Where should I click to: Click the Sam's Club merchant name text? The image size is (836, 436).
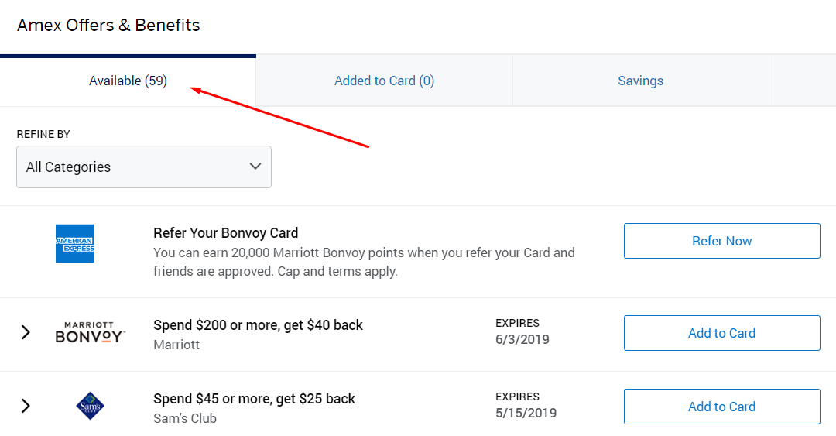(185, 418)
